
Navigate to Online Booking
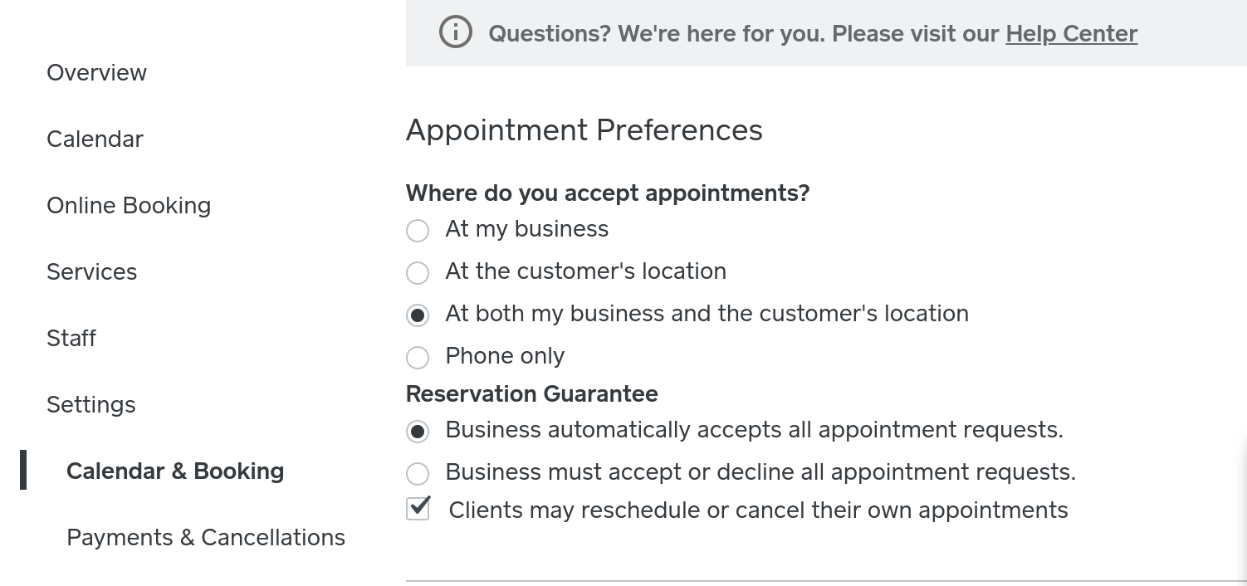129,206
